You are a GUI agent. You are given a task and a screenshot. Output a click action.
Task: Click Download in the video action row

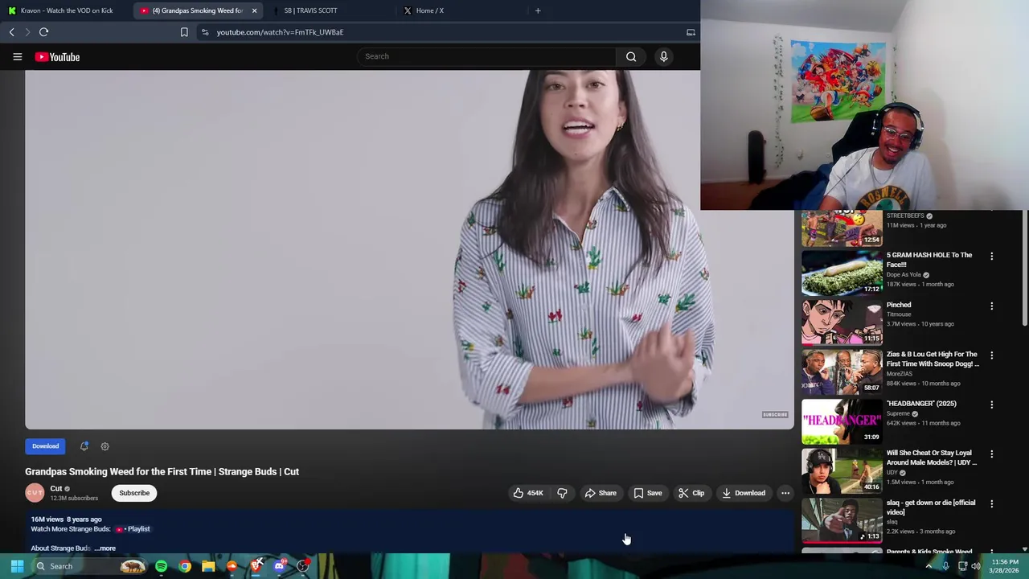click(744, 493)
